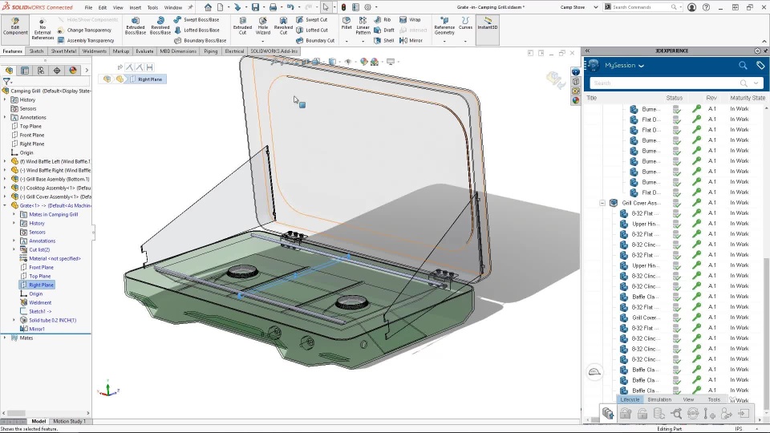Screen dimensions: 770x433
Task: Select the Revolved Cut tool
Action: (283, 26)
